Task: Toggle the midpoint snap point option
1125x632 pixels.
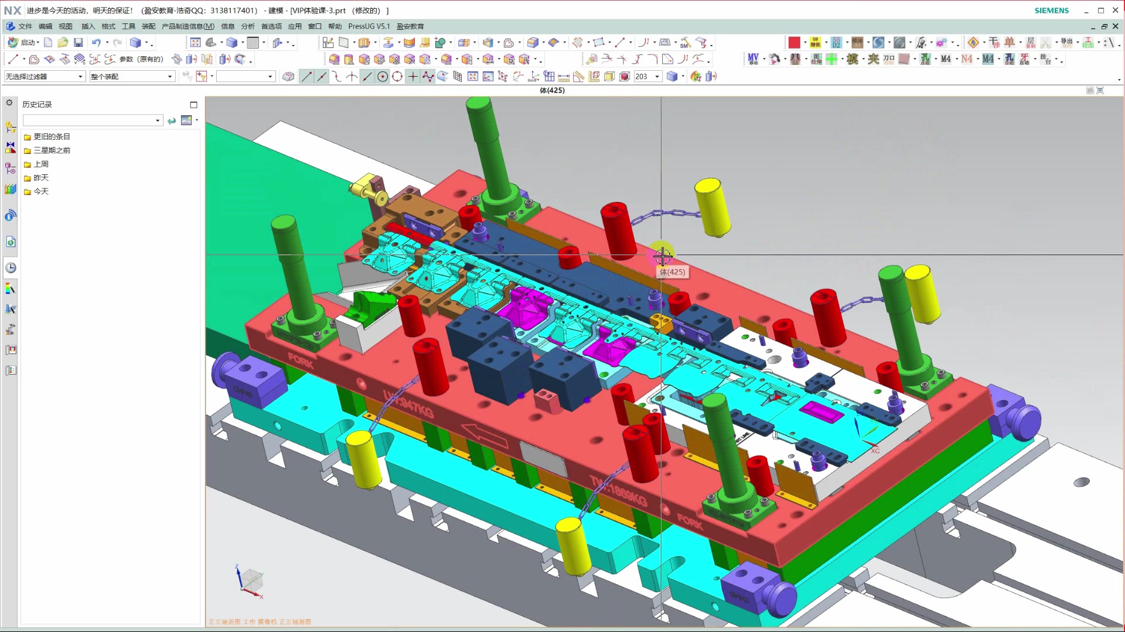Action: (x=322, y=77)
